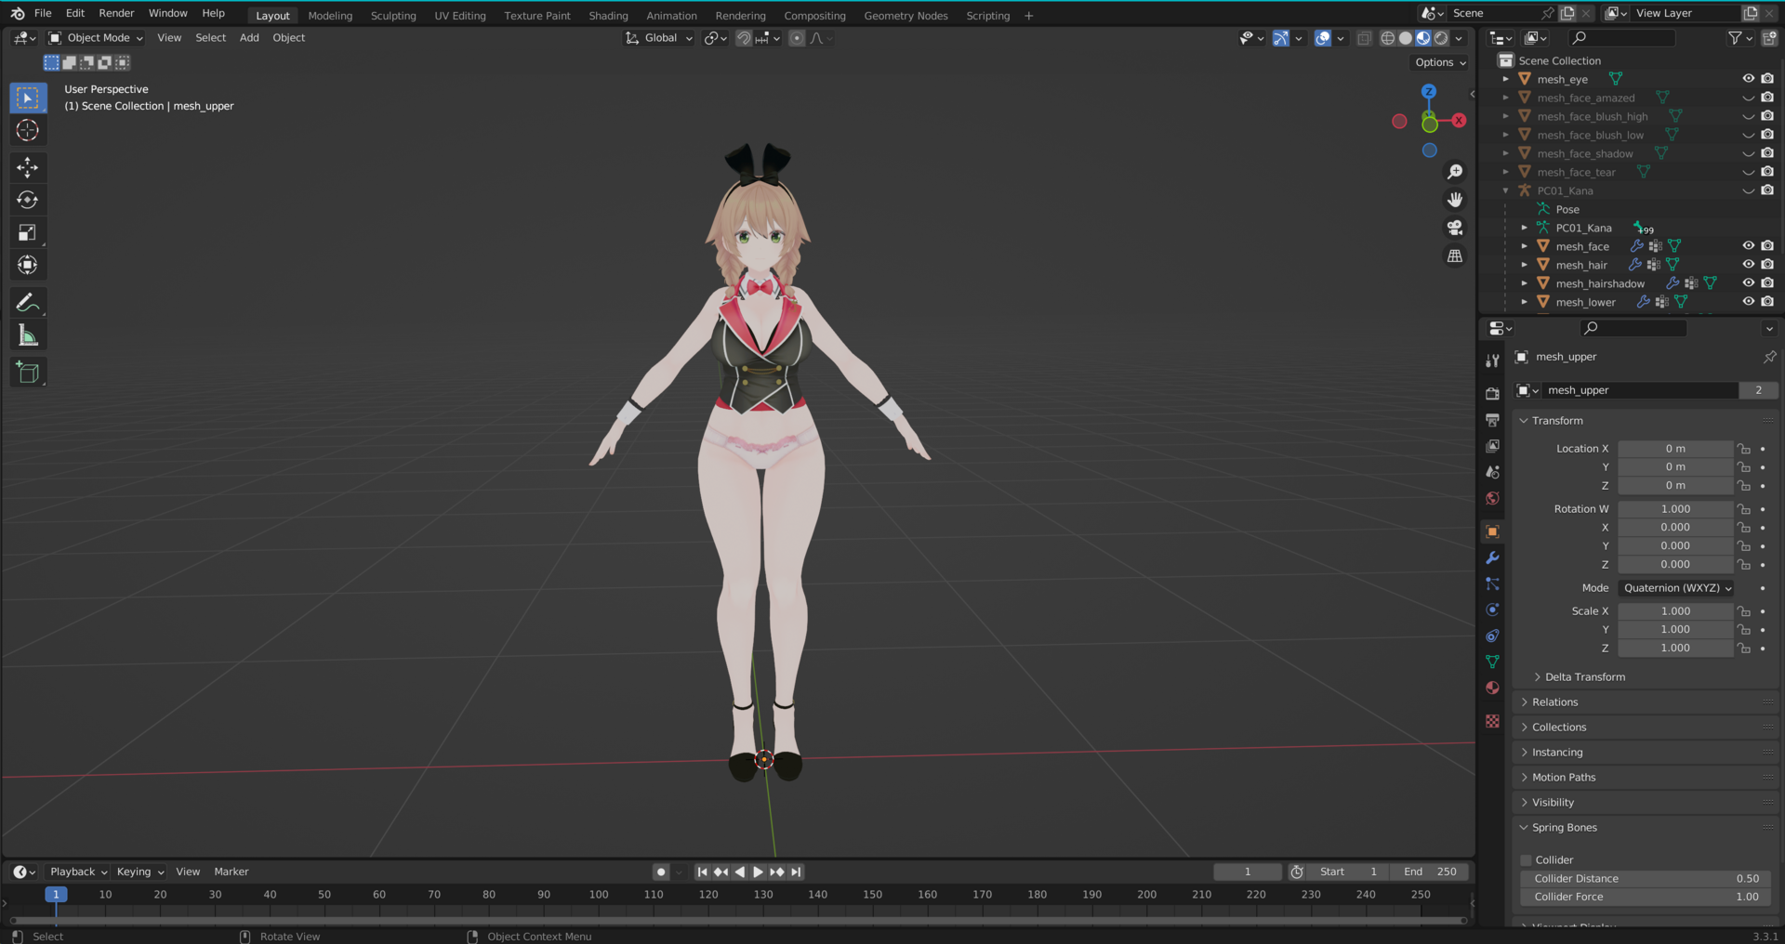Open the timeline Keying popover
This screenshot has height=944, width=1785.
click(139, 872)
